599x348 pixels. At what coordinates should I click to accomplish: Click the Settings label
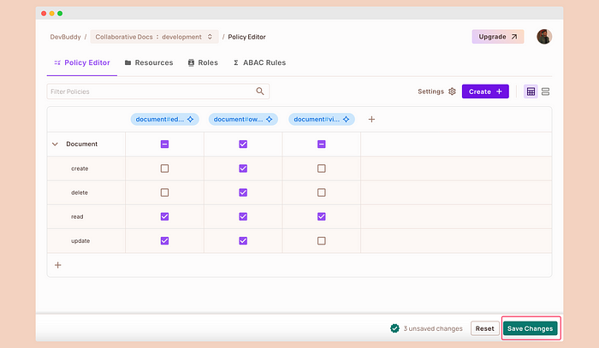pos(430,91)
